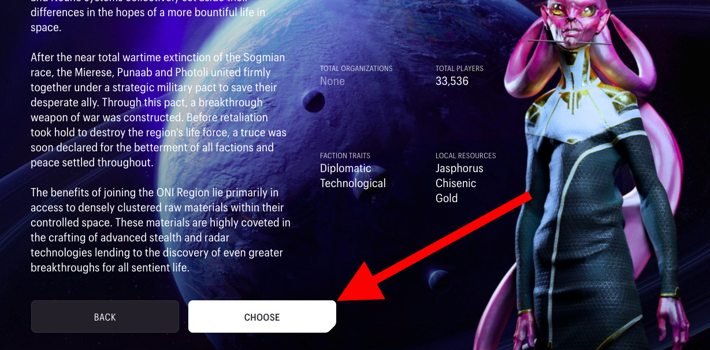Click the paragraph about the Sogmian race
Image resolution: width=710 pixels, height=350 pixels.
pyautogui.click(x=159, y=110)
